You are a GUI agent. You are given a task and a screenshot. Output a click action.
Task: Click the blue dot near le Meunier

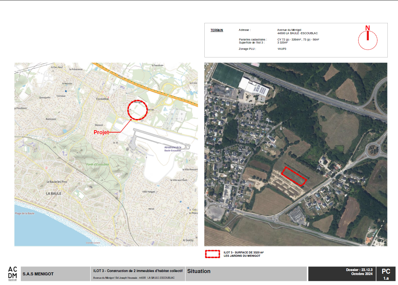[66, 91]
